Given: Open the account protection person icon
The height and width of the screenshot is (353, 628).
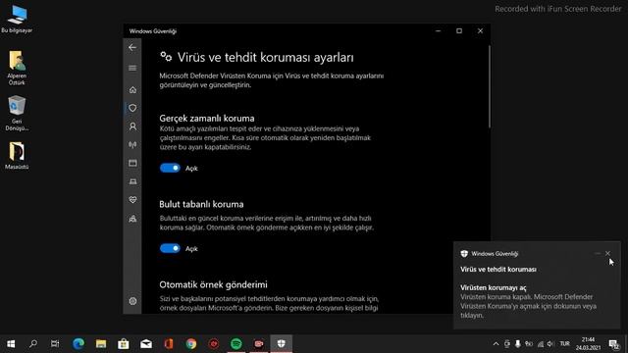Looking at the screenshot, I should point(132,126).
